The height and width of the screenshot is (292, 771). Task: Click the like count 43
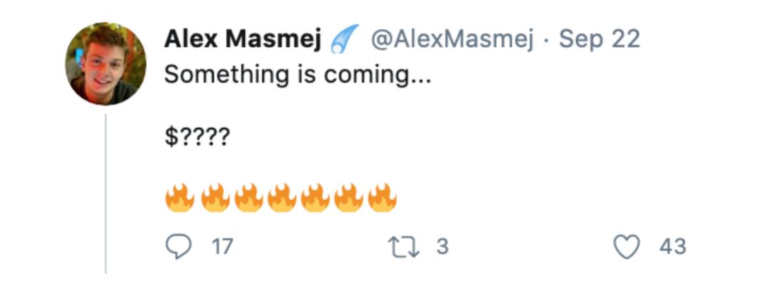click(672, 246)
